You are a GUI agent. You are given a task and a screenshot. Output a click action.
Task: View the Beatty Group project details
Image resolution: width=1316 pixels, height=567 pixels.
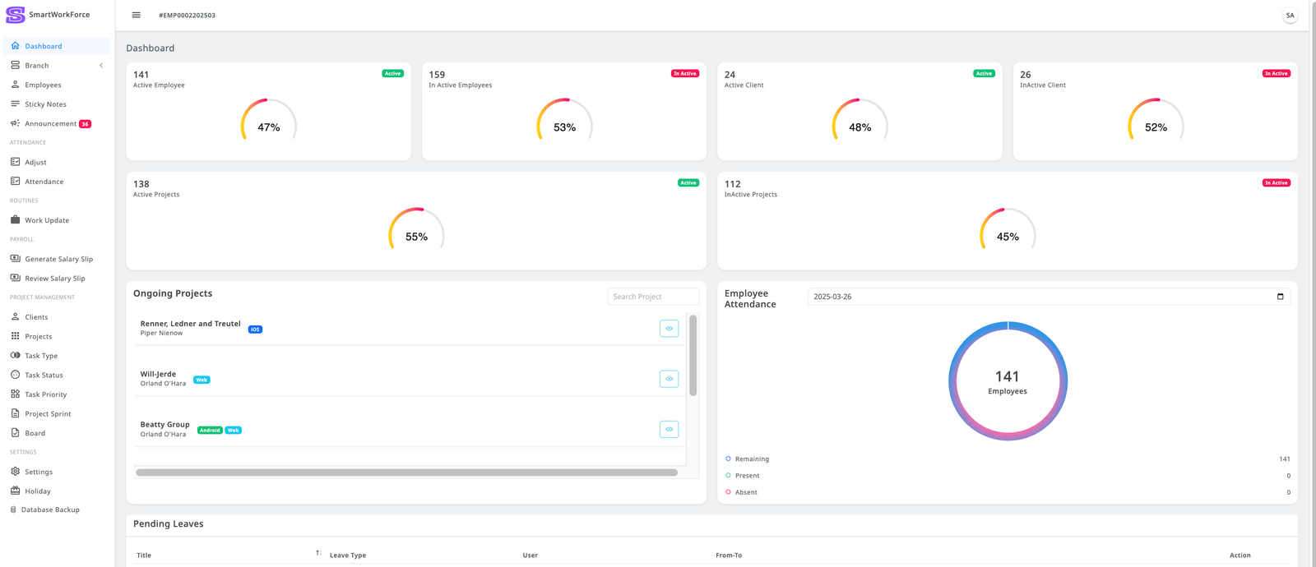[x=669, y=429]
